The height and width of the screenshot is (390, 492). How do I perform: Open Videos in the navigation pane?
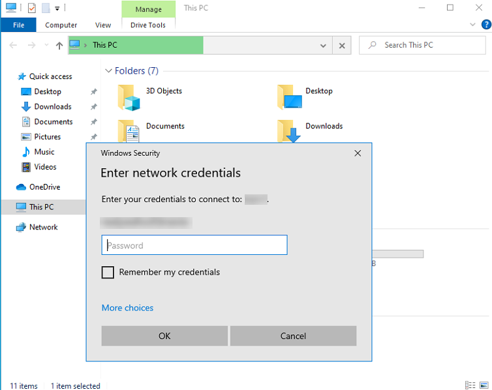tap(45, 167)
